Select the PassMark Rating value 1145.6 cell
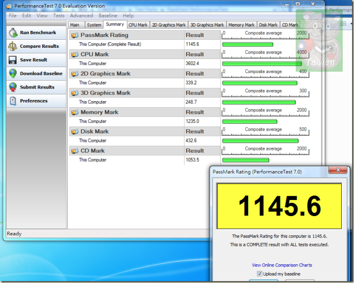This screenshot has height=283, width=354. tap(192, 45)
